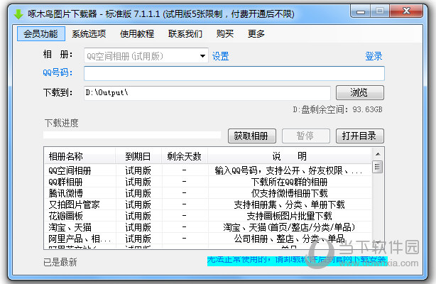
Task: Click the 已是最新 status text
Action: tap(60, 262)
